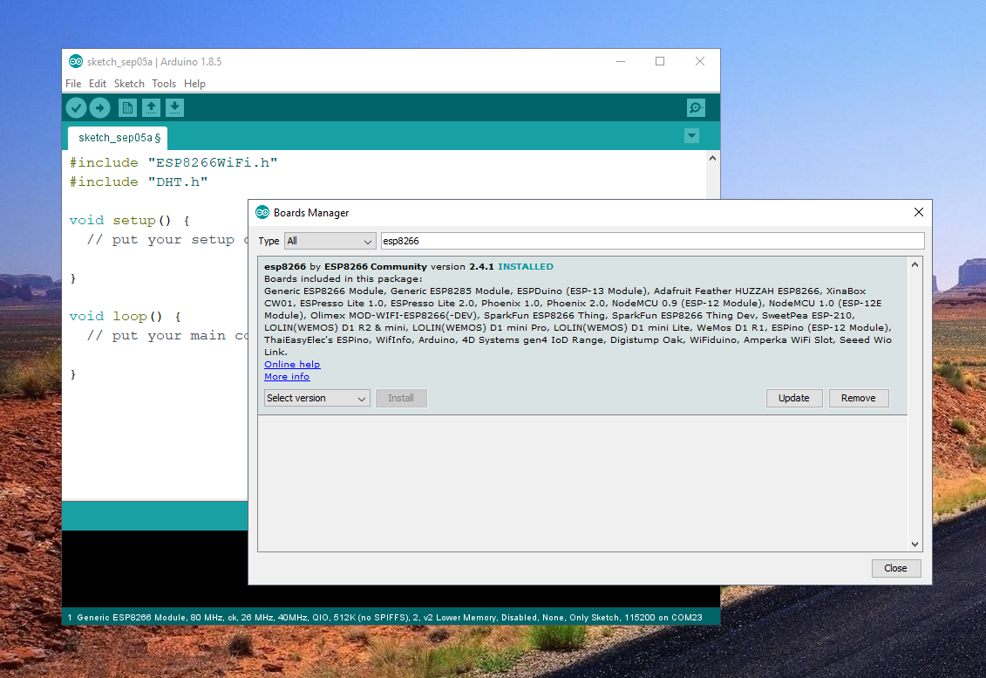Click the Save sketch down-arrow icon
This screenshot has height=678, width=986.
click(x=175, y=107)
